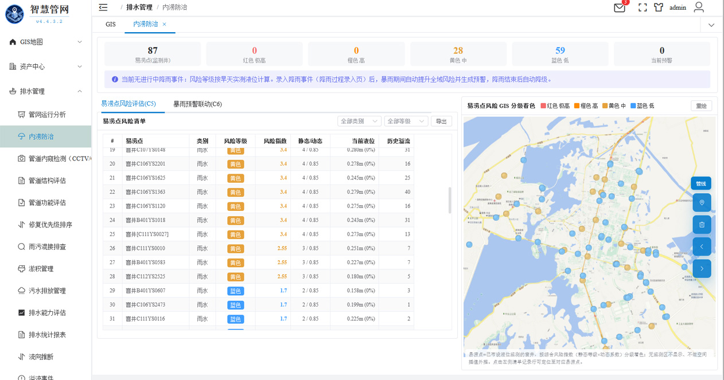This screenshot has height=380, width=724.
Task: Click the 蓝色 badge in row 30
Action: 236,304
